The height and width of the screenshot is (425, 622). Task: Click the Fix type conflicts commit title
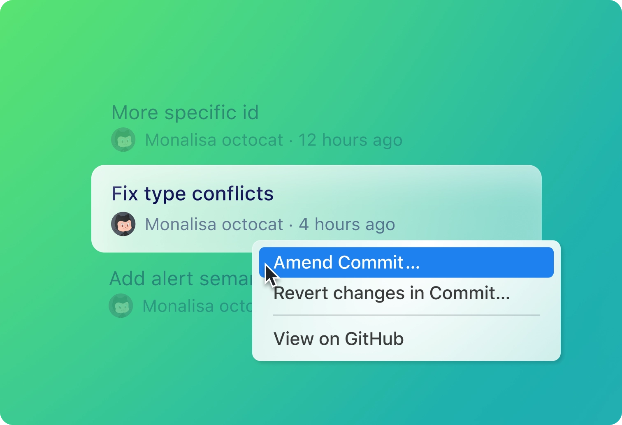(x=193, y=193)
